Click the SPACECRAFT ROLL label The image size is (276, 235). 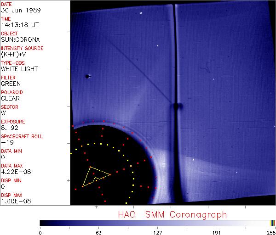coord(22,136)
